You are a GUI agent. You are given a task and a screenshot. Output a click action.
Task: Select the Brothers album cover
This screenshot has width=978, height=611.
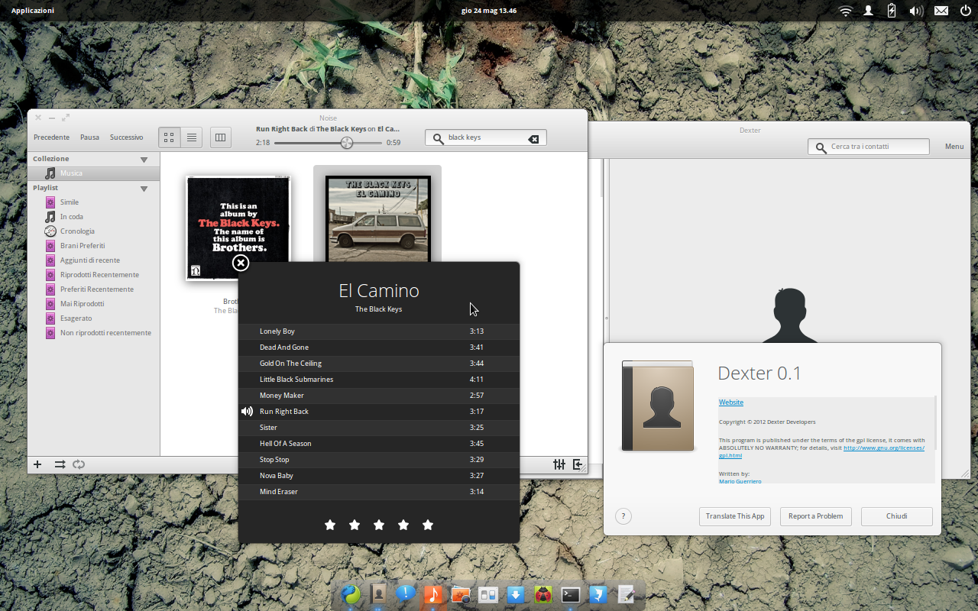pyautogui.click(x=238, y=228)
